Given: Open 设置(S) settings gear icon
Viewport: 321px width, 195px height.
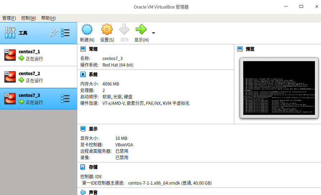Looking at the screenshot, I should 107,29.
